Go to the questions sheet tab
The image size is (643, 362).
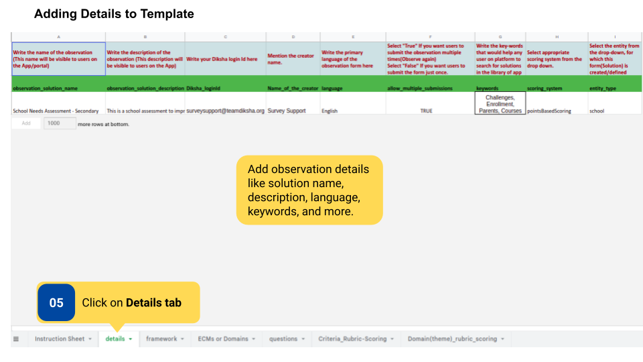(283, 339)
